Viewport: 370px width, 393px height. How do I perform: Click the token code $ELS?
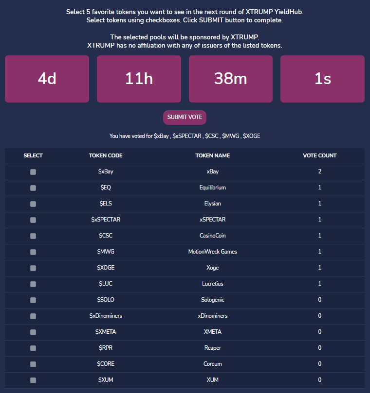tap(106, 204)
